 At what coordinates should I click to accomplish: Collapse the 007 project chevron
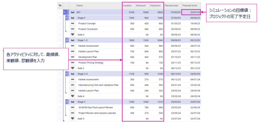(x=64, y=12)
